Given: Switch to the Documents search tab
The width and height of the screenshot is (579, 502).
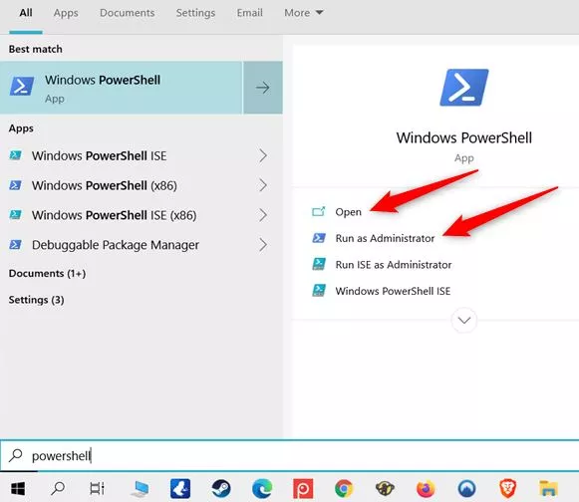Looking at the screenshot, I should 127,13.
